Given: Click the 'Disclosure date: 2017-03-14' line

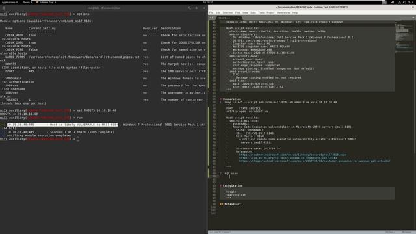Looking at the screenshot, I should tap(258, 149).
